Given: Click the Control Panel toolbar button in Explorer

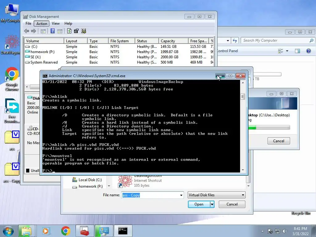Looking at the screenshot, I should [227, 51].
